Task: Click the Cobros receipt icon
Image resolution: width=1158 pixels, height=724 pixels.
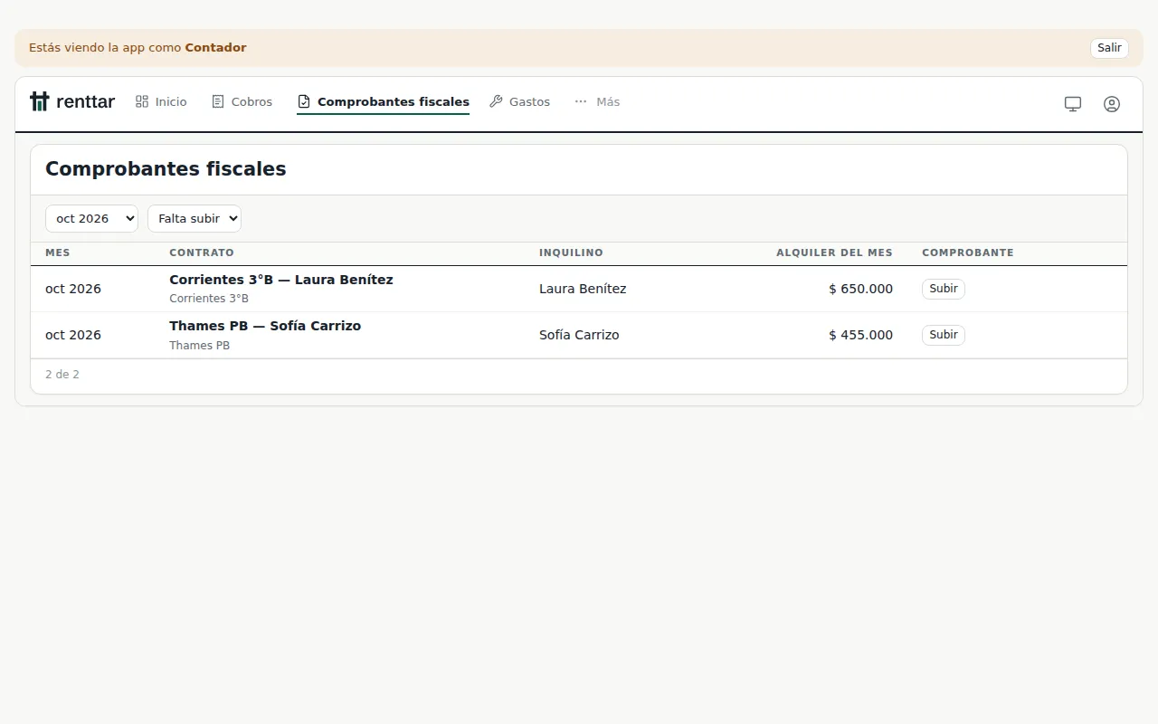Action: 218,101
